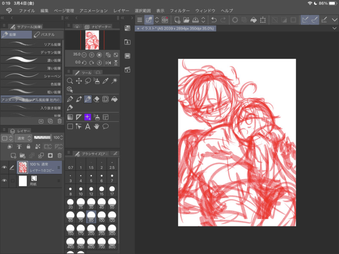Image resolution: width=339 pixels, height=254 pixels.
Task: Select the Hand move tool
Action: point(97,126)
